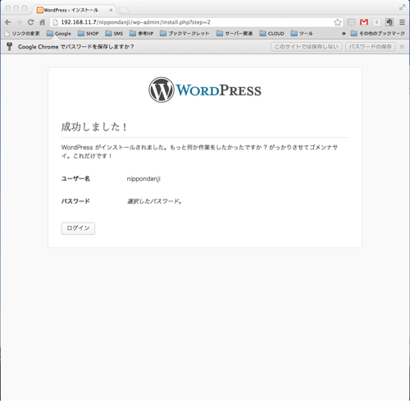Click the 選択したパスワード。 text
The image size is (410, 401).
154,201
